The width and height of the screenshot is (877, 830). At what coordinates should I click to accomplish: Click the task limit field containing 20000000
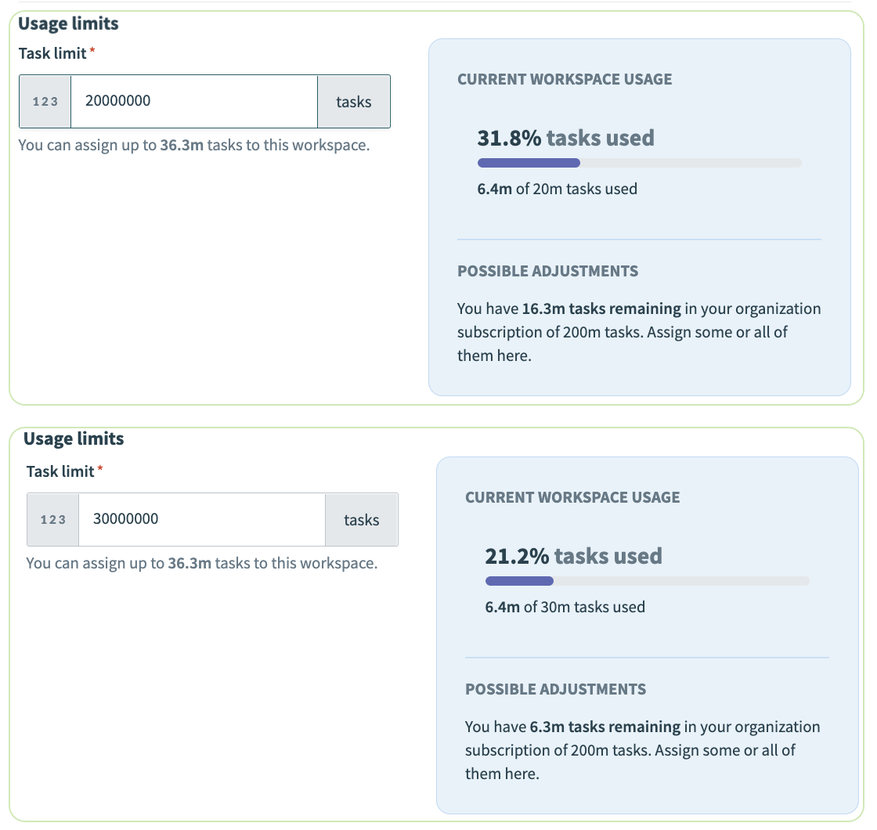click(193, 102)
